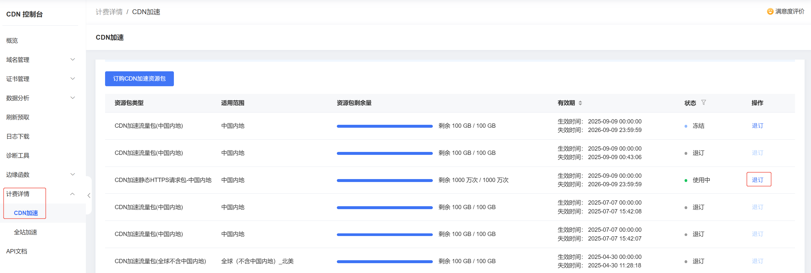The image size is (811, 273).
Task: Click the 资源包剩余量 column header
Action: coord(354,103)
